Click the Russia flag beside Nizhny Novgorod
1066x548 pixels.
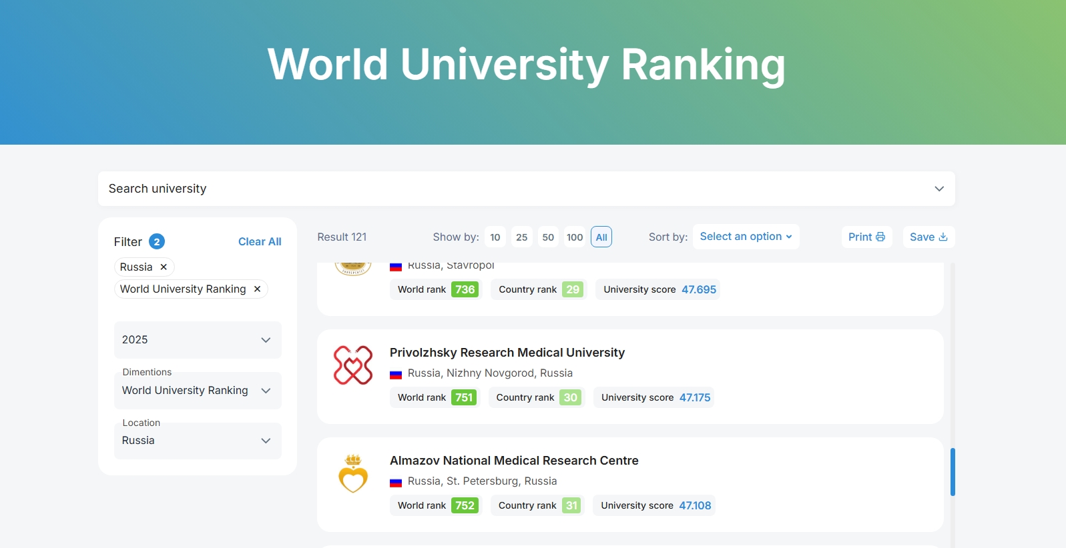click(396, 374)
